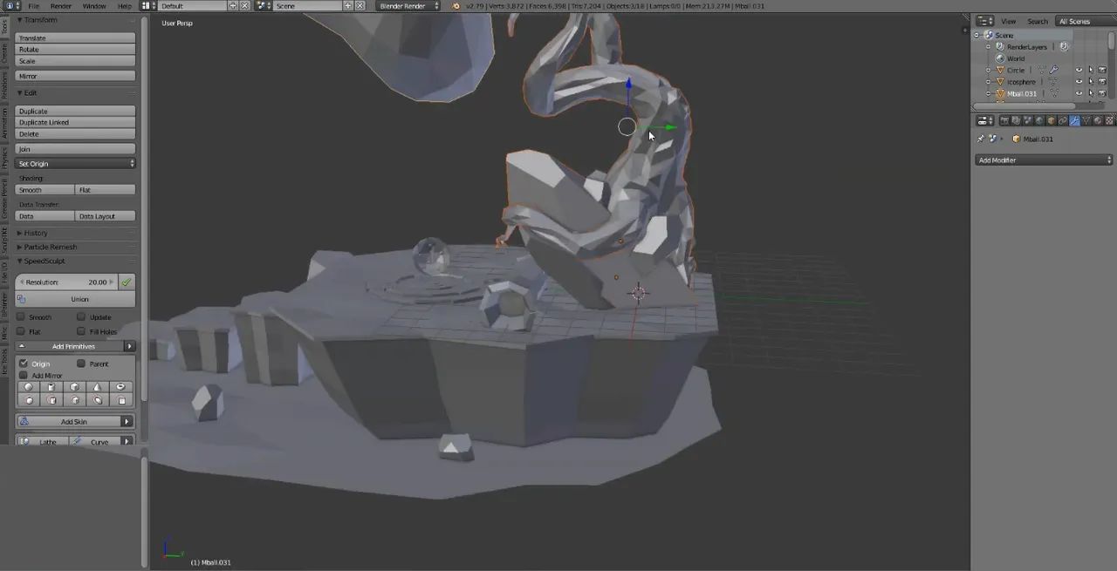Click the Add Skin icon
This screenshot has width=1117, height=571.
click(x=24, y=421)
